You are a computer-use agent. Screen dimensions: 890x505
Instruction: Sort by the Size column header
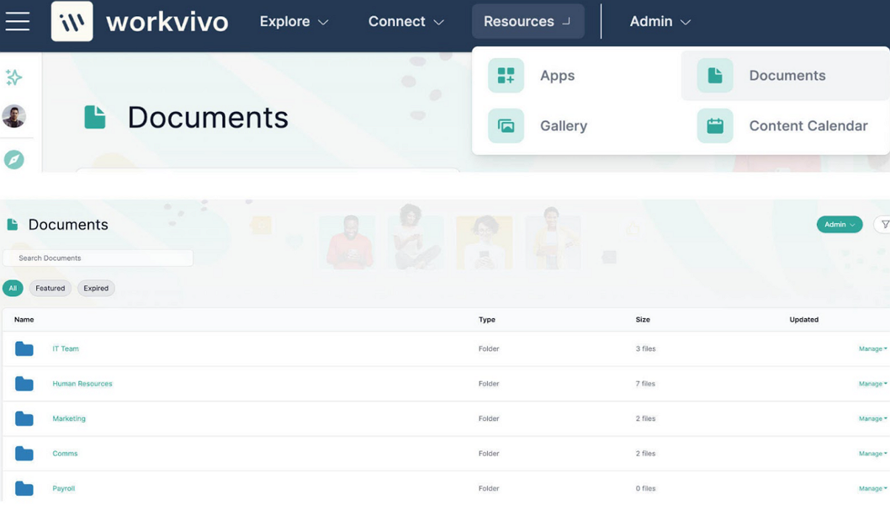pyautogui.click(x=643, y=320)
